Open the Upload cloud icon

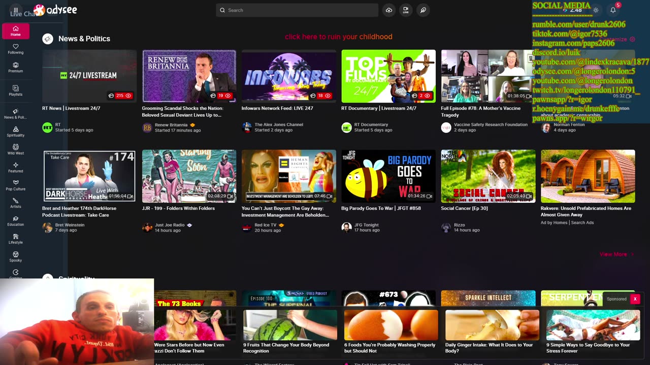(388, 10)
